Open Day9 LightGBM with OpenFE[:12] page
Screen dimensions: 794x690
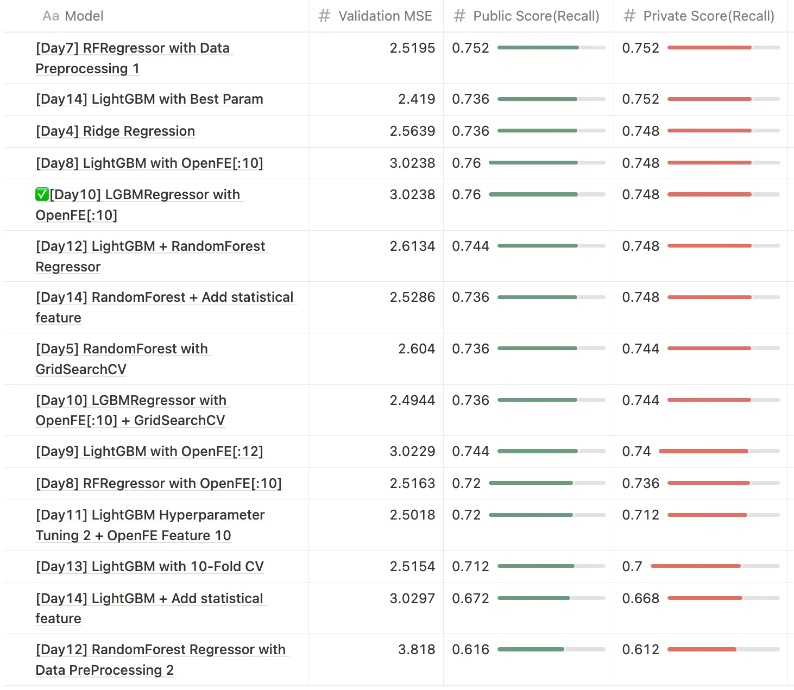tap(149, 452)
